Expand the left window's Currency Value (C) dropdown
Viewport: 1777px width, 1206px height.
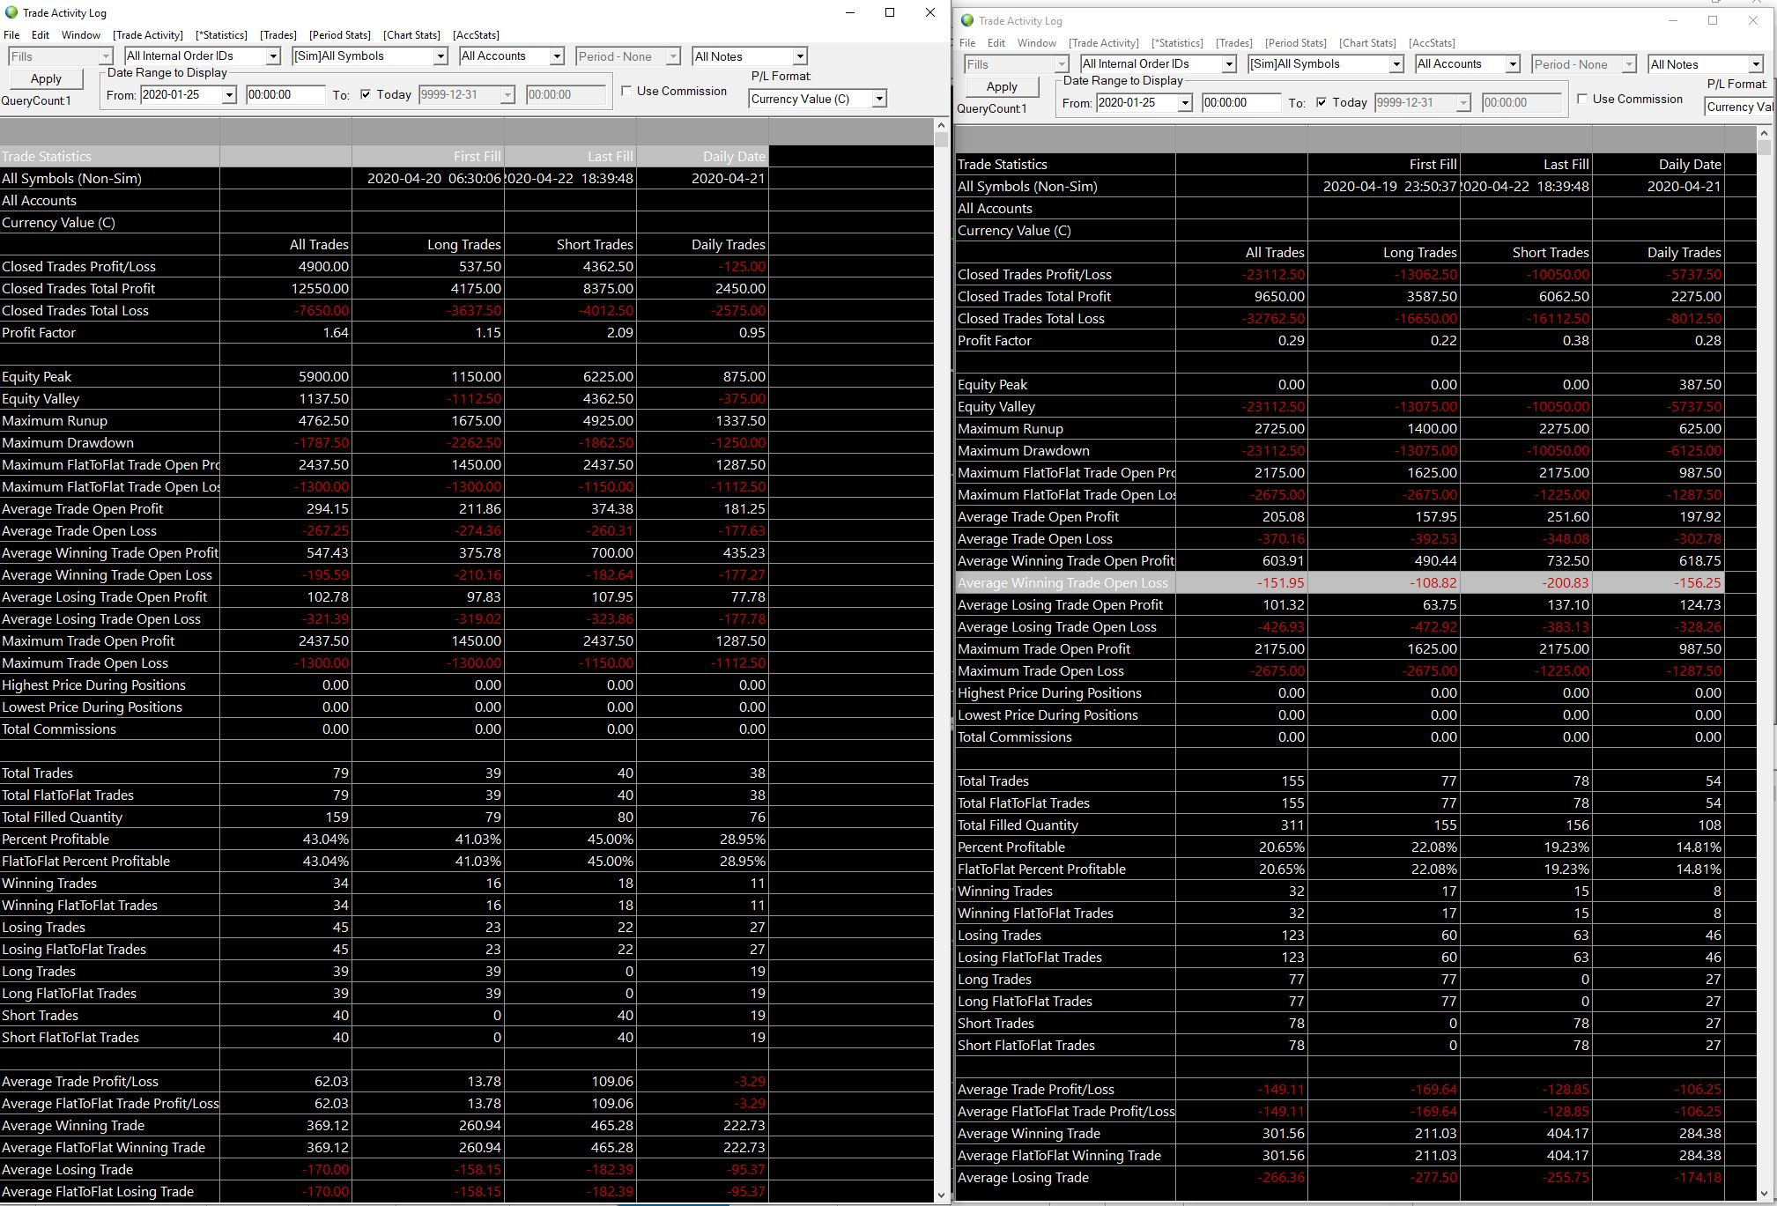coord(879,99)
